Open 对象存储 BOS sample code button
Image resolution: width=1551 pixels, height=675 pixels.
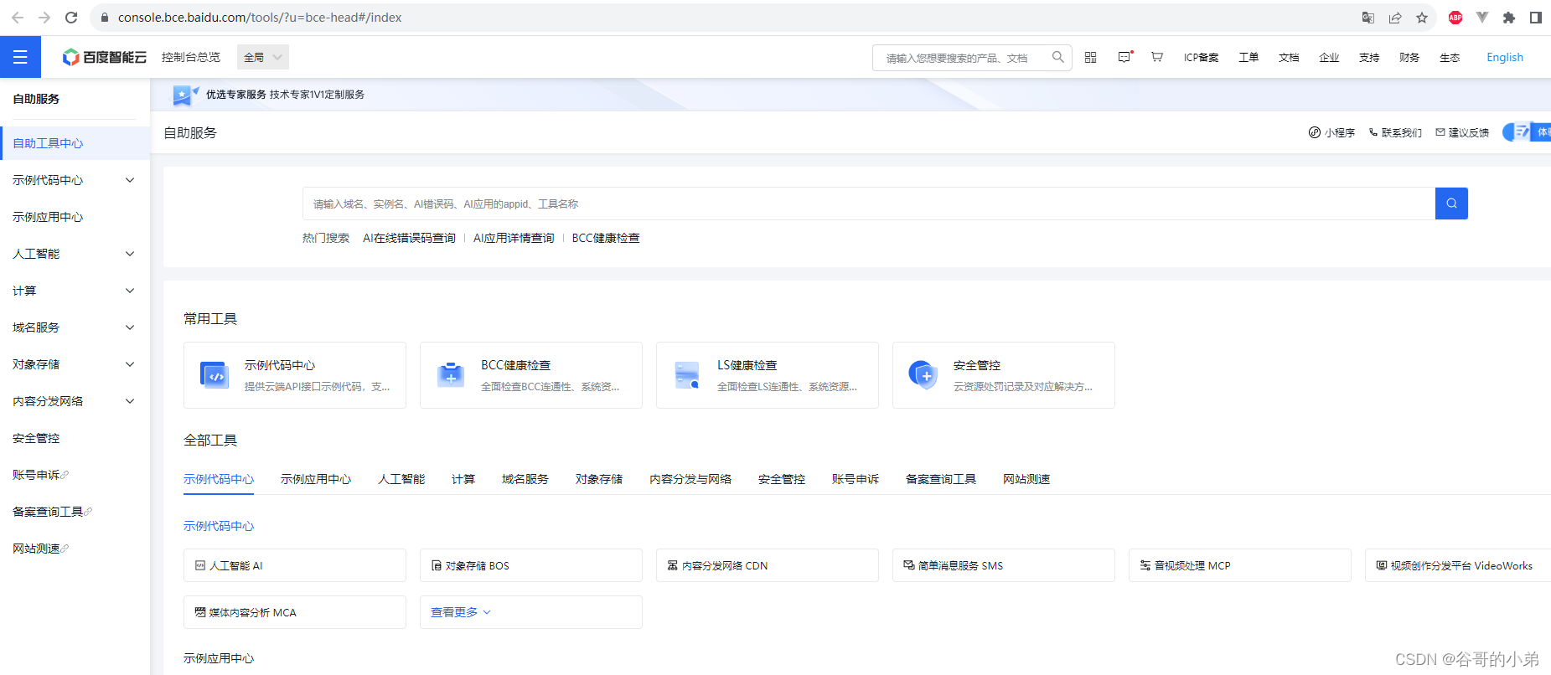tap(531, 565)
